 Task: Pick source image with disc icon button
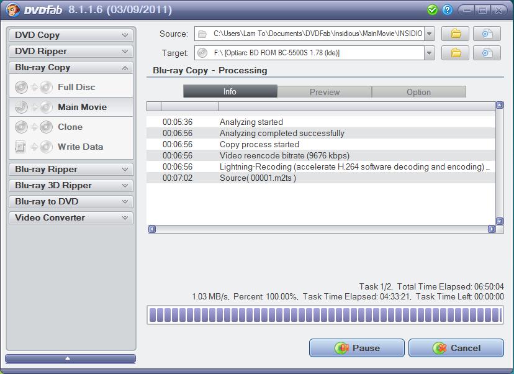487,34
